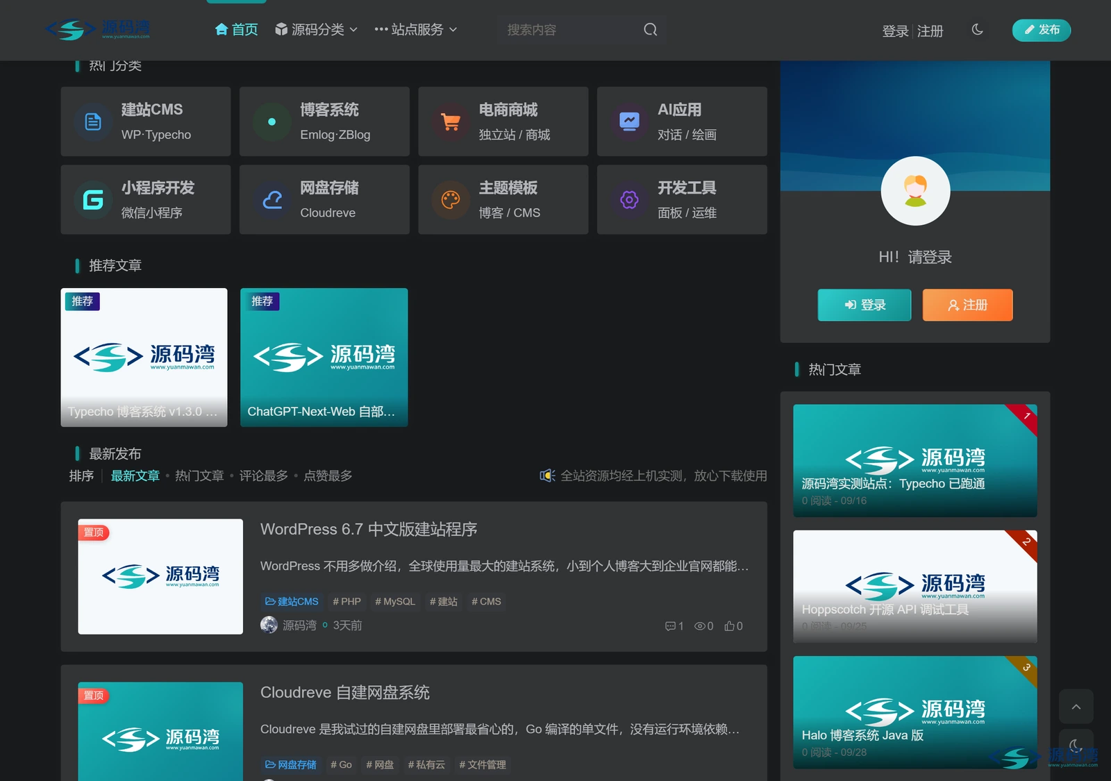Click the teal 登录 button in sidebar

point(864,305)
